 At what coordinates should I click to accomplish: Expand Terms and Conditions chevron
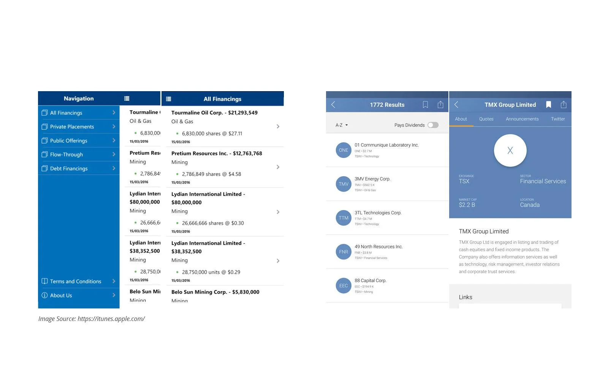114,281
